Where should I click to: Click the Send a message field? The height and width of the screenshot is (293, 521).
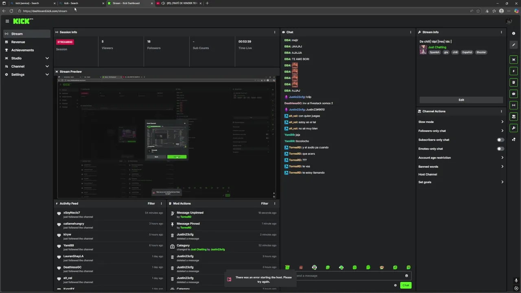[348, 276]
